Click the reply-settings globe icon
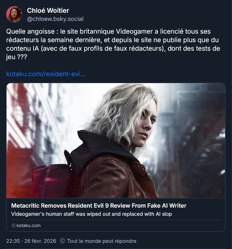This screenshot has width=232, height=249. pos(63,241)
